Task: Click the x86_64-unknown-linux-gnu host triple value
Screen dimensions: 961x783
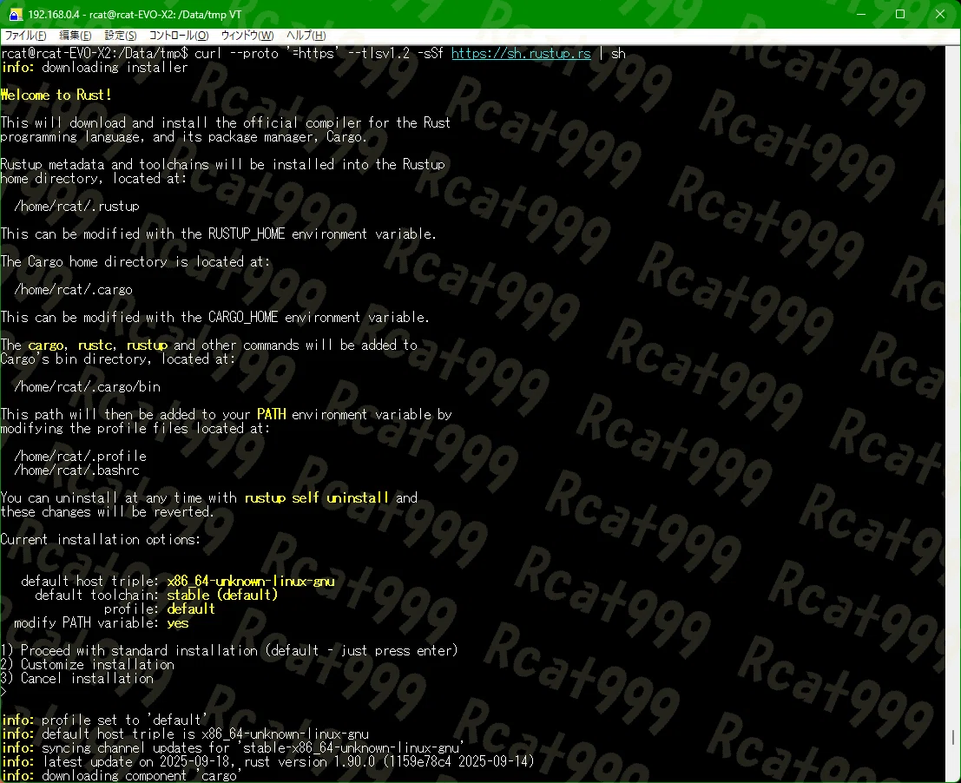Action: click(251, 581)
